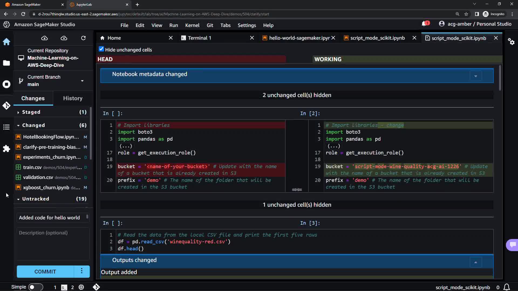The height and width of the screenshot is (291, 518).
Task: Expand Notebook metadata changed panel
Action: coord(475,76)
